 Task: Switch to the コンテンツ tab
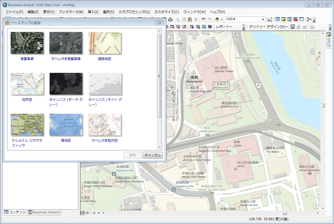pos(15,212)
